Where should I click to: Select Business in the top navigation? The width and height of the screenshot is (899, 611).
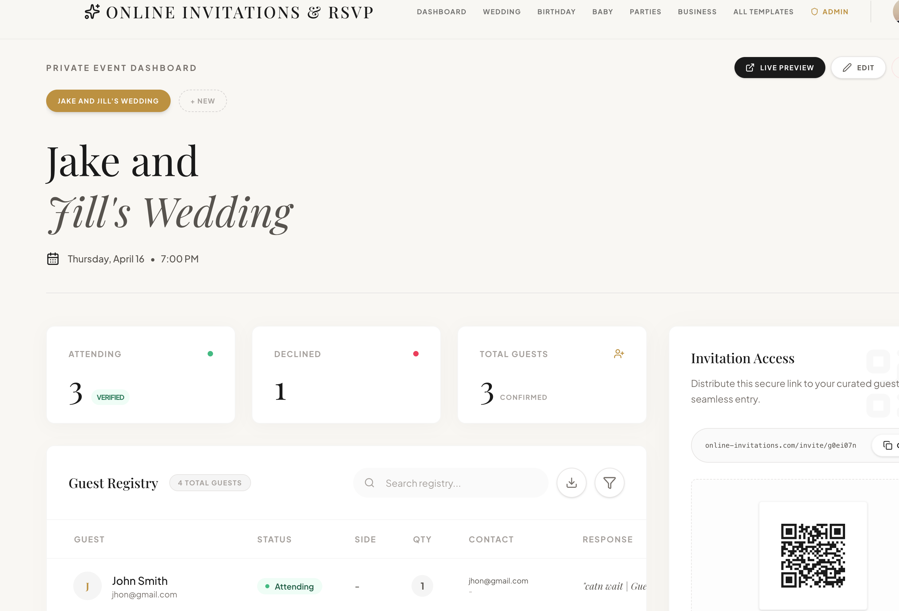(697, 12)
